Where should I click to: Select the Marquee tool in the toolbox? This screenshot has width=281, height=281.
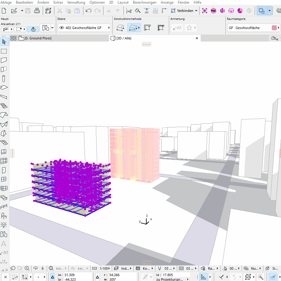[x=4, y=51]
